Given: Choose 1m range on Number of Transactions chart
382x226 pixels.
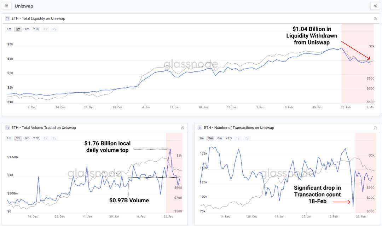Looking at the screenshot, I should [x=202, y=138].
